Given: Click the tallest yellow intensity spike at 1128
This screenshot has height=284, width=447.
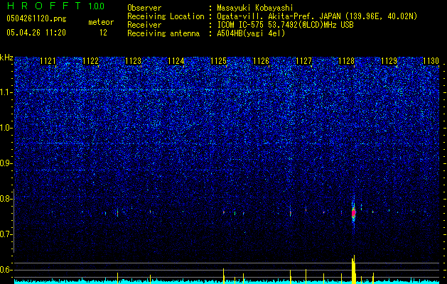Looking at the screenshot, I should pyautogui.click(x=353, y=270).
